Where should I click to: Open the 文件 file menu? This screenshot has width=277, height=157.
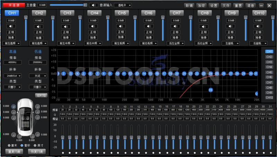click(226, 6)
